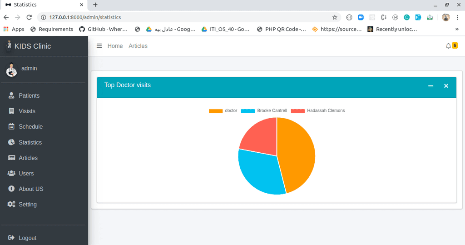Collapse the Top Doctor visits card

coord(430,86)
